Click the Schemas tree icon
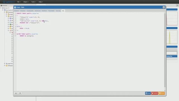 (x=10, y=31)
